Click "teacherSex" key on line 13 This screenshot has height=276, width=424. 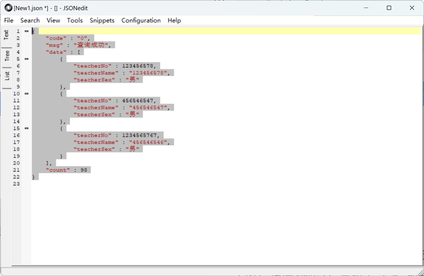point(94,115)
